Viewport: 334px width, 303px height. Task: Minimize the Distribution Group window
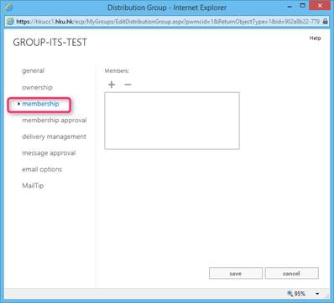coord(290,6)
